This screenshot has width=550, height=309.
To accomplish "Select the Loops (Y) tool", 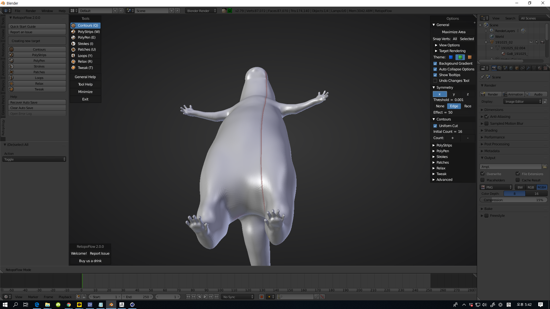I will coord(85,56).
